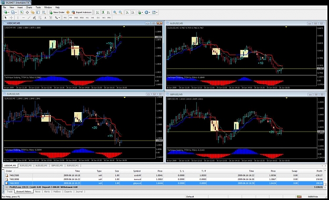
Task: Switch to GBPUSD,M5 chart tab
Action: (57, 166)
